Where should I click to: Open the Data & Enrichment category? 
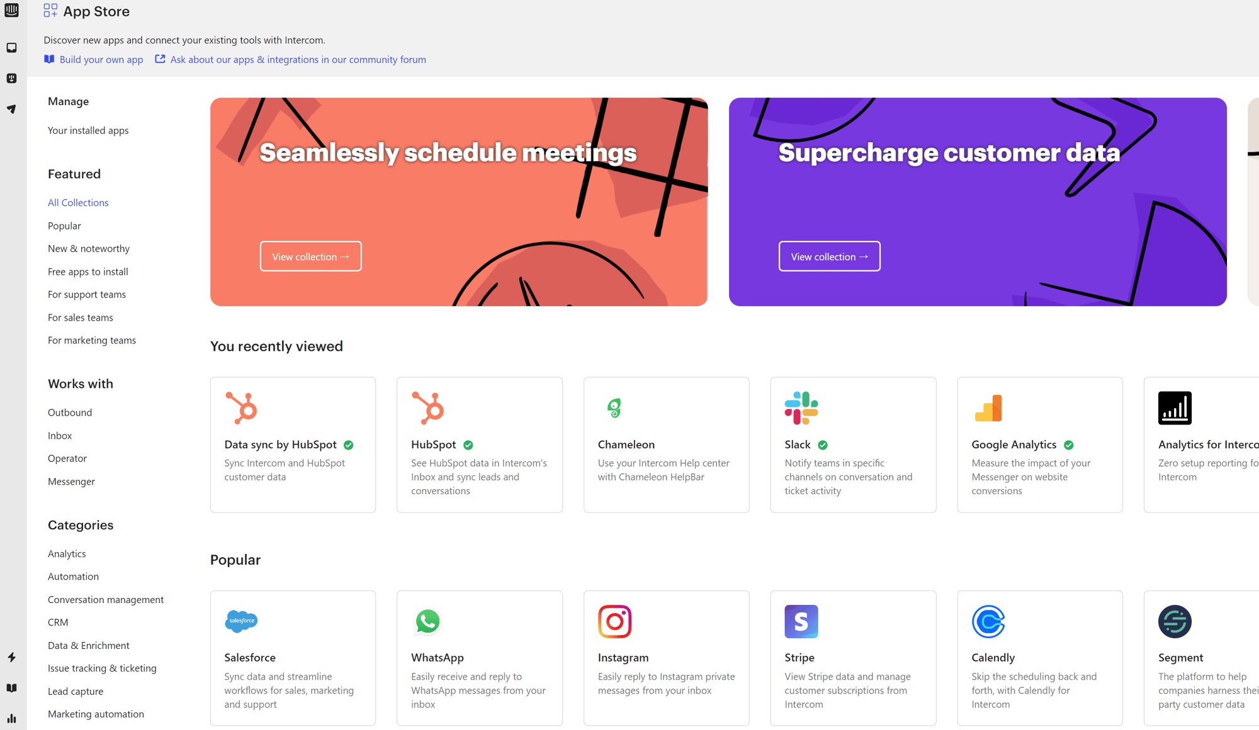coord(89,646)
